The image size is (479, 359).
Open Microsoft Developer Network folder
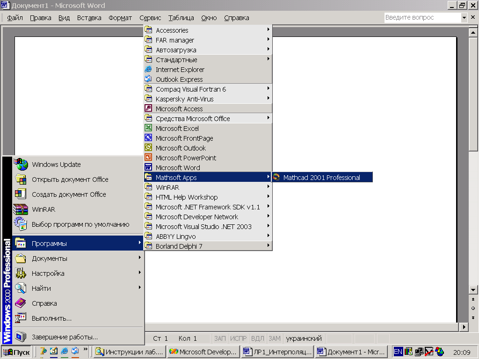[208, 217]
